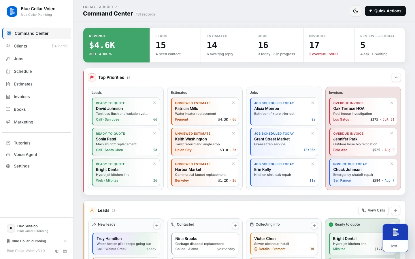415x259 pixels.
Task: Open Troy Hamilton lead card
Action: [126, 244]
